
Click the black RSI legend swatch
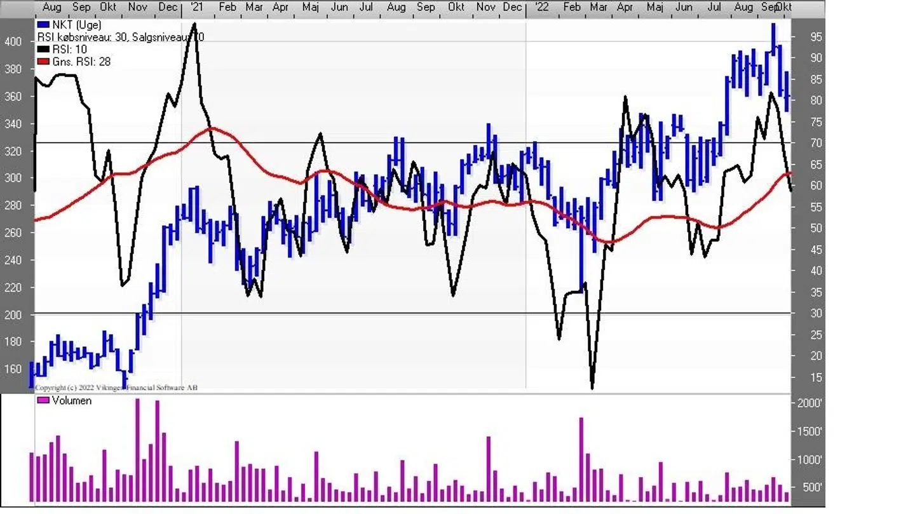tap(43, 50)
